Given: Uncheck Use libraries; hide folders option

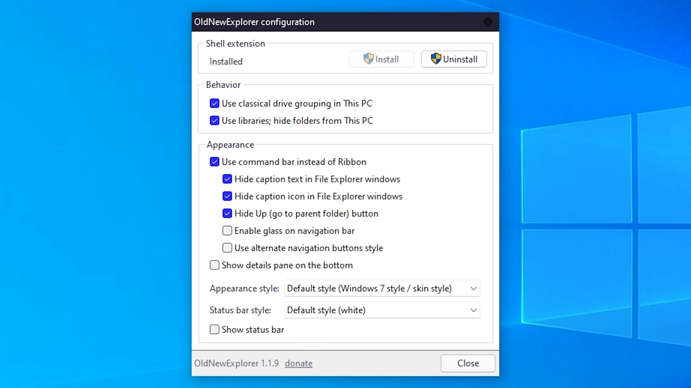Looking at the screenshot, I should (214, 121).
